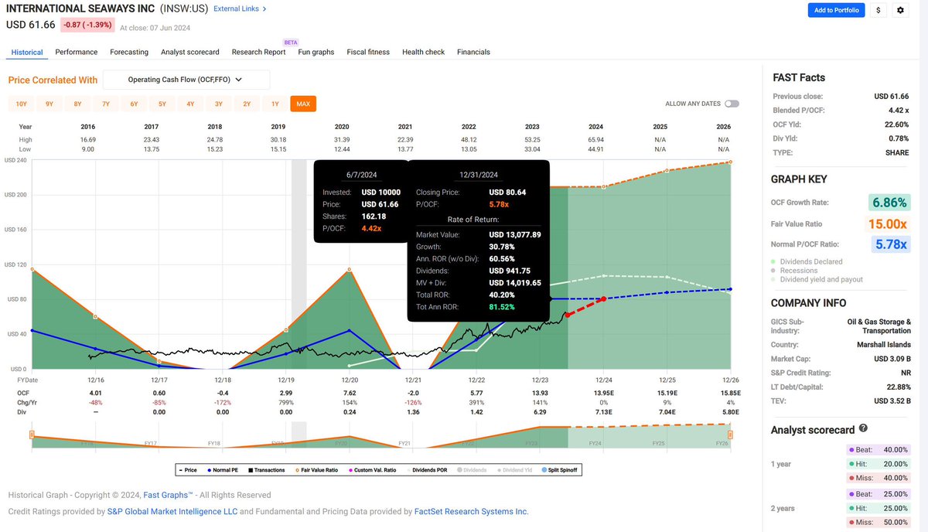Viewport: 928px width, 532px height.
Task: Toggle Dividend yield and payout key item
Action: click(x=817, y=279)
